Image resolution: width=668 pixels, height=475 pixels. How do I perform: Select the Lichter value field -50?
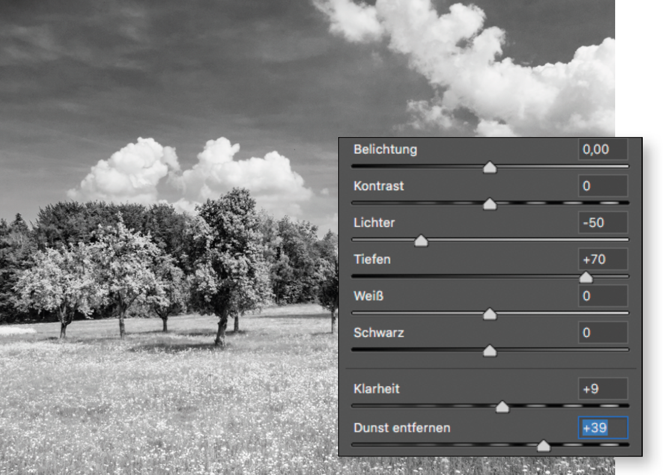click(603, 222)
